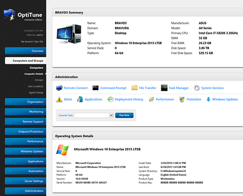Click the Sign Out link
243x196 pixels.
point(39,42)
